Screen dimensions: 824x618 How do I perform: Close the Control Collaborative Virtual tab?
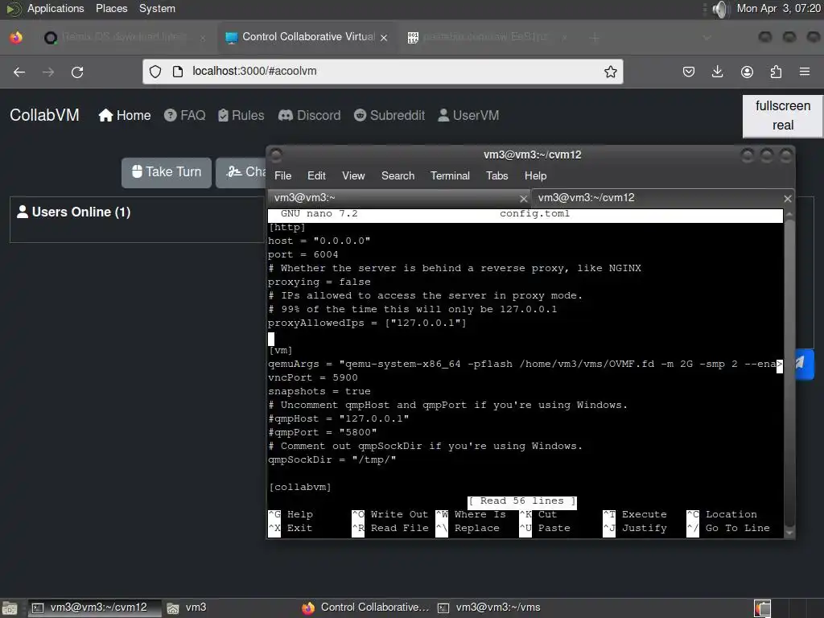[384, 38]
